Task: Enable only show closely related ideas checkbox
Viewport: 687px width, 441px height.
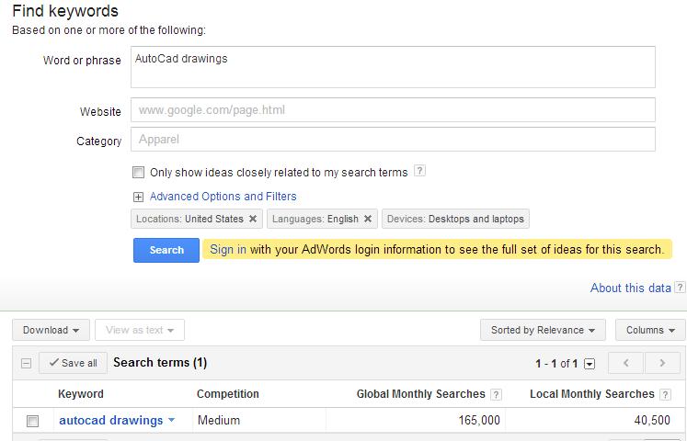Action: pyautogui.click(x=138, y=172)
